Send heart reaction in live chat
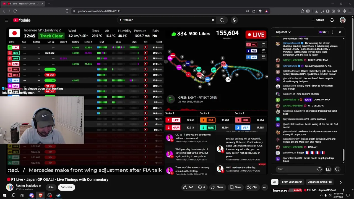This screenshot has width=354, height=199. pos(337,169)
